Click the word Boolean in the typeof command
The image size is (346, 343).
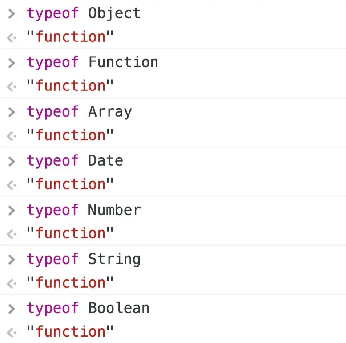pyautogui.click(x=119, y=308)
